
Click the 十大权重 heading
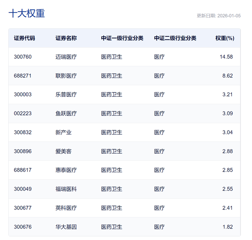click(x=27, y=13)
